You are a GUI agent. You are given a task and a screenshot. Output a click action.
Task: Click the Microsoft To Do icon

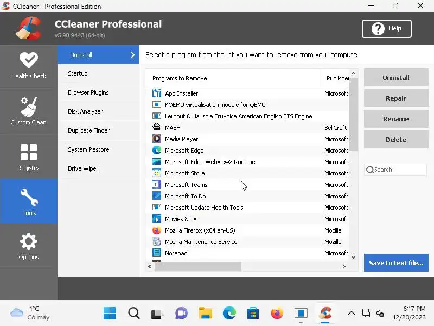(x=157, y=196)
